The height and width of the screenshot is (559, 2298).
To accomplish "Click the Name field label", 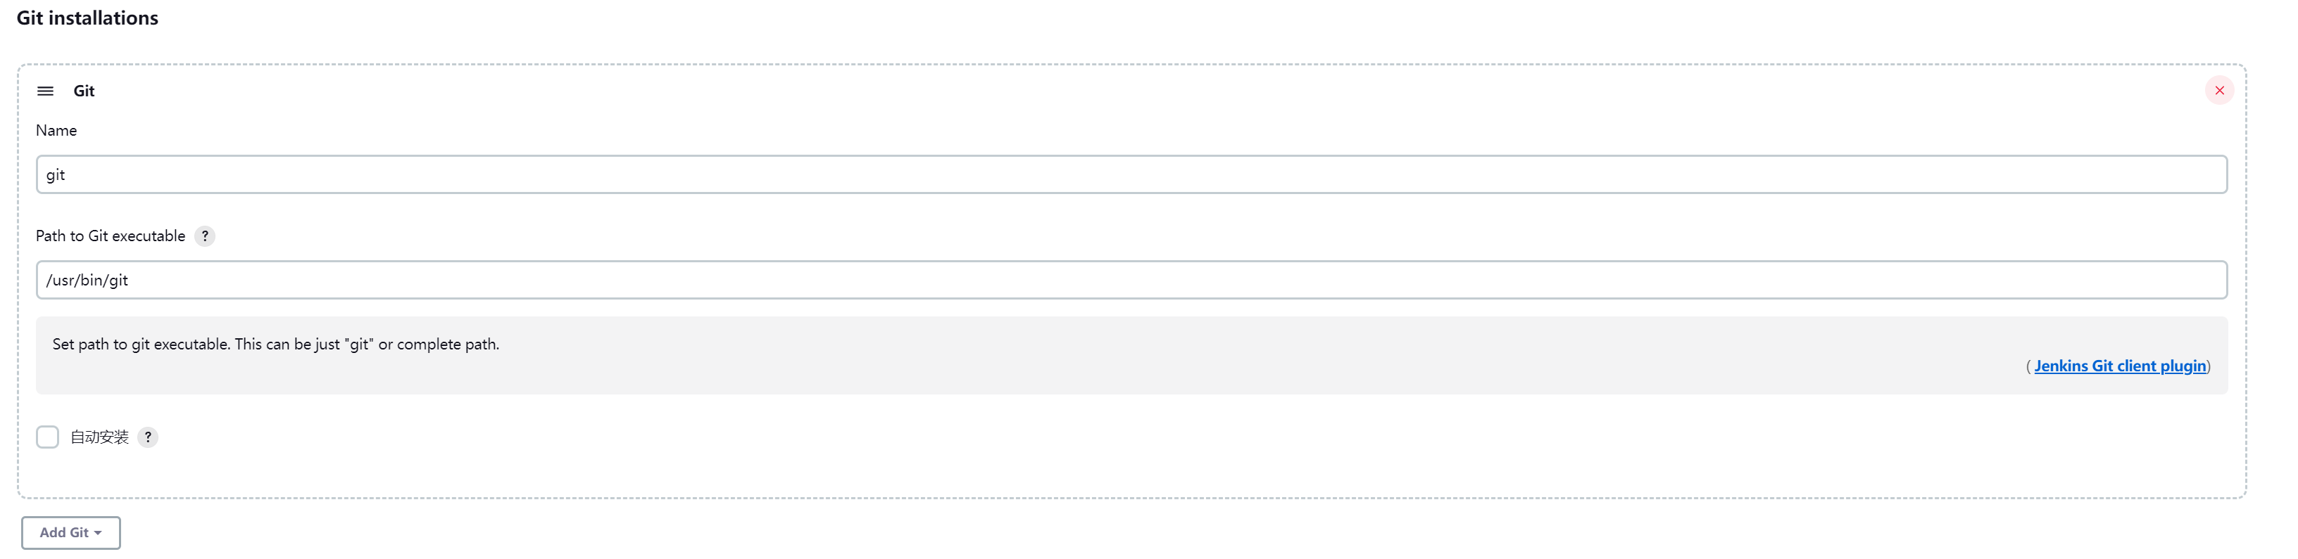I will pos(56,130).
